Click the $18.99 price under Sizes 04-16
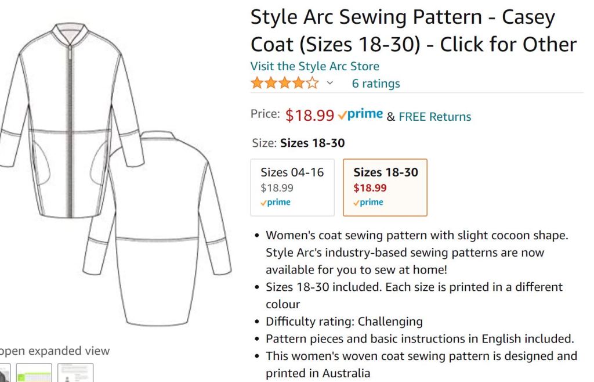The image size is (594, 382). (x=277, y=188)
